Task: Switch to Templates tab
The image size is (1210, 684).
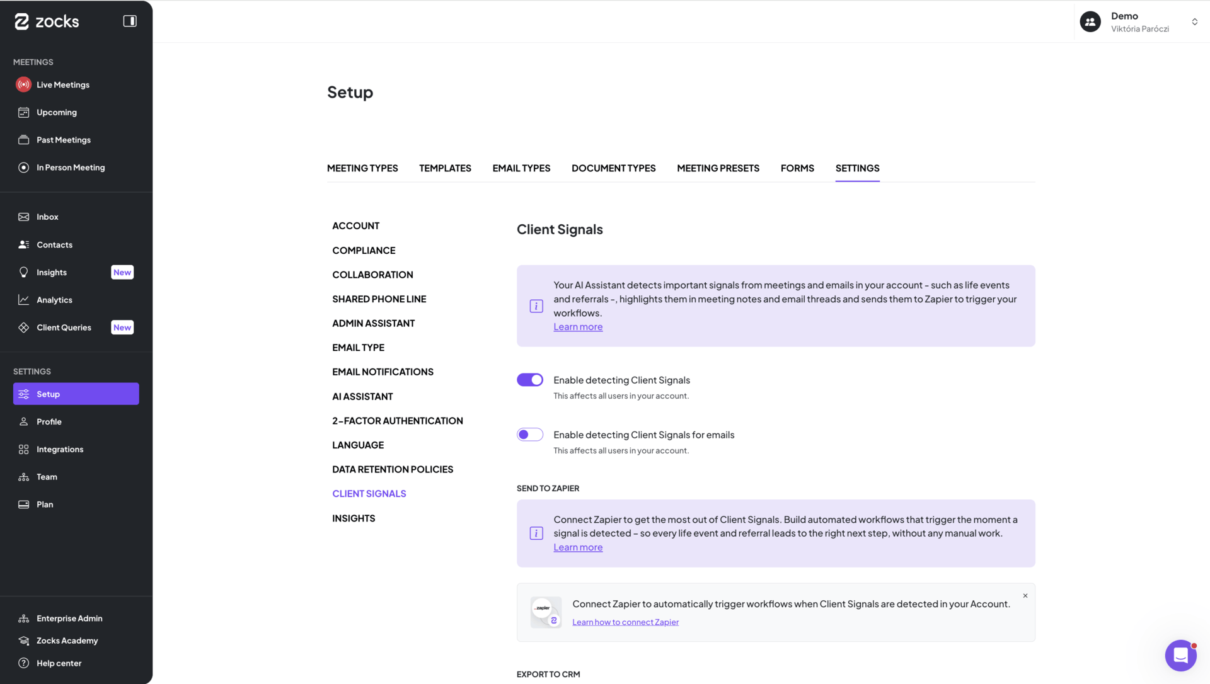Action: [x=445, y=168]
